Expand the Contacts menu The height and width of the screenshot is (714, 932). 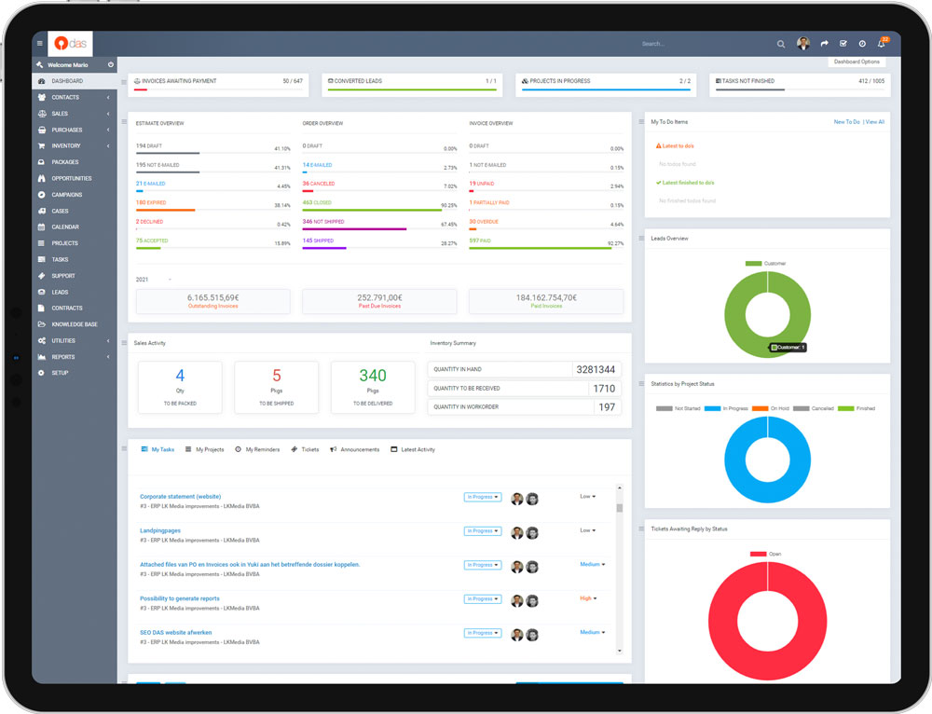pos(75,97)
